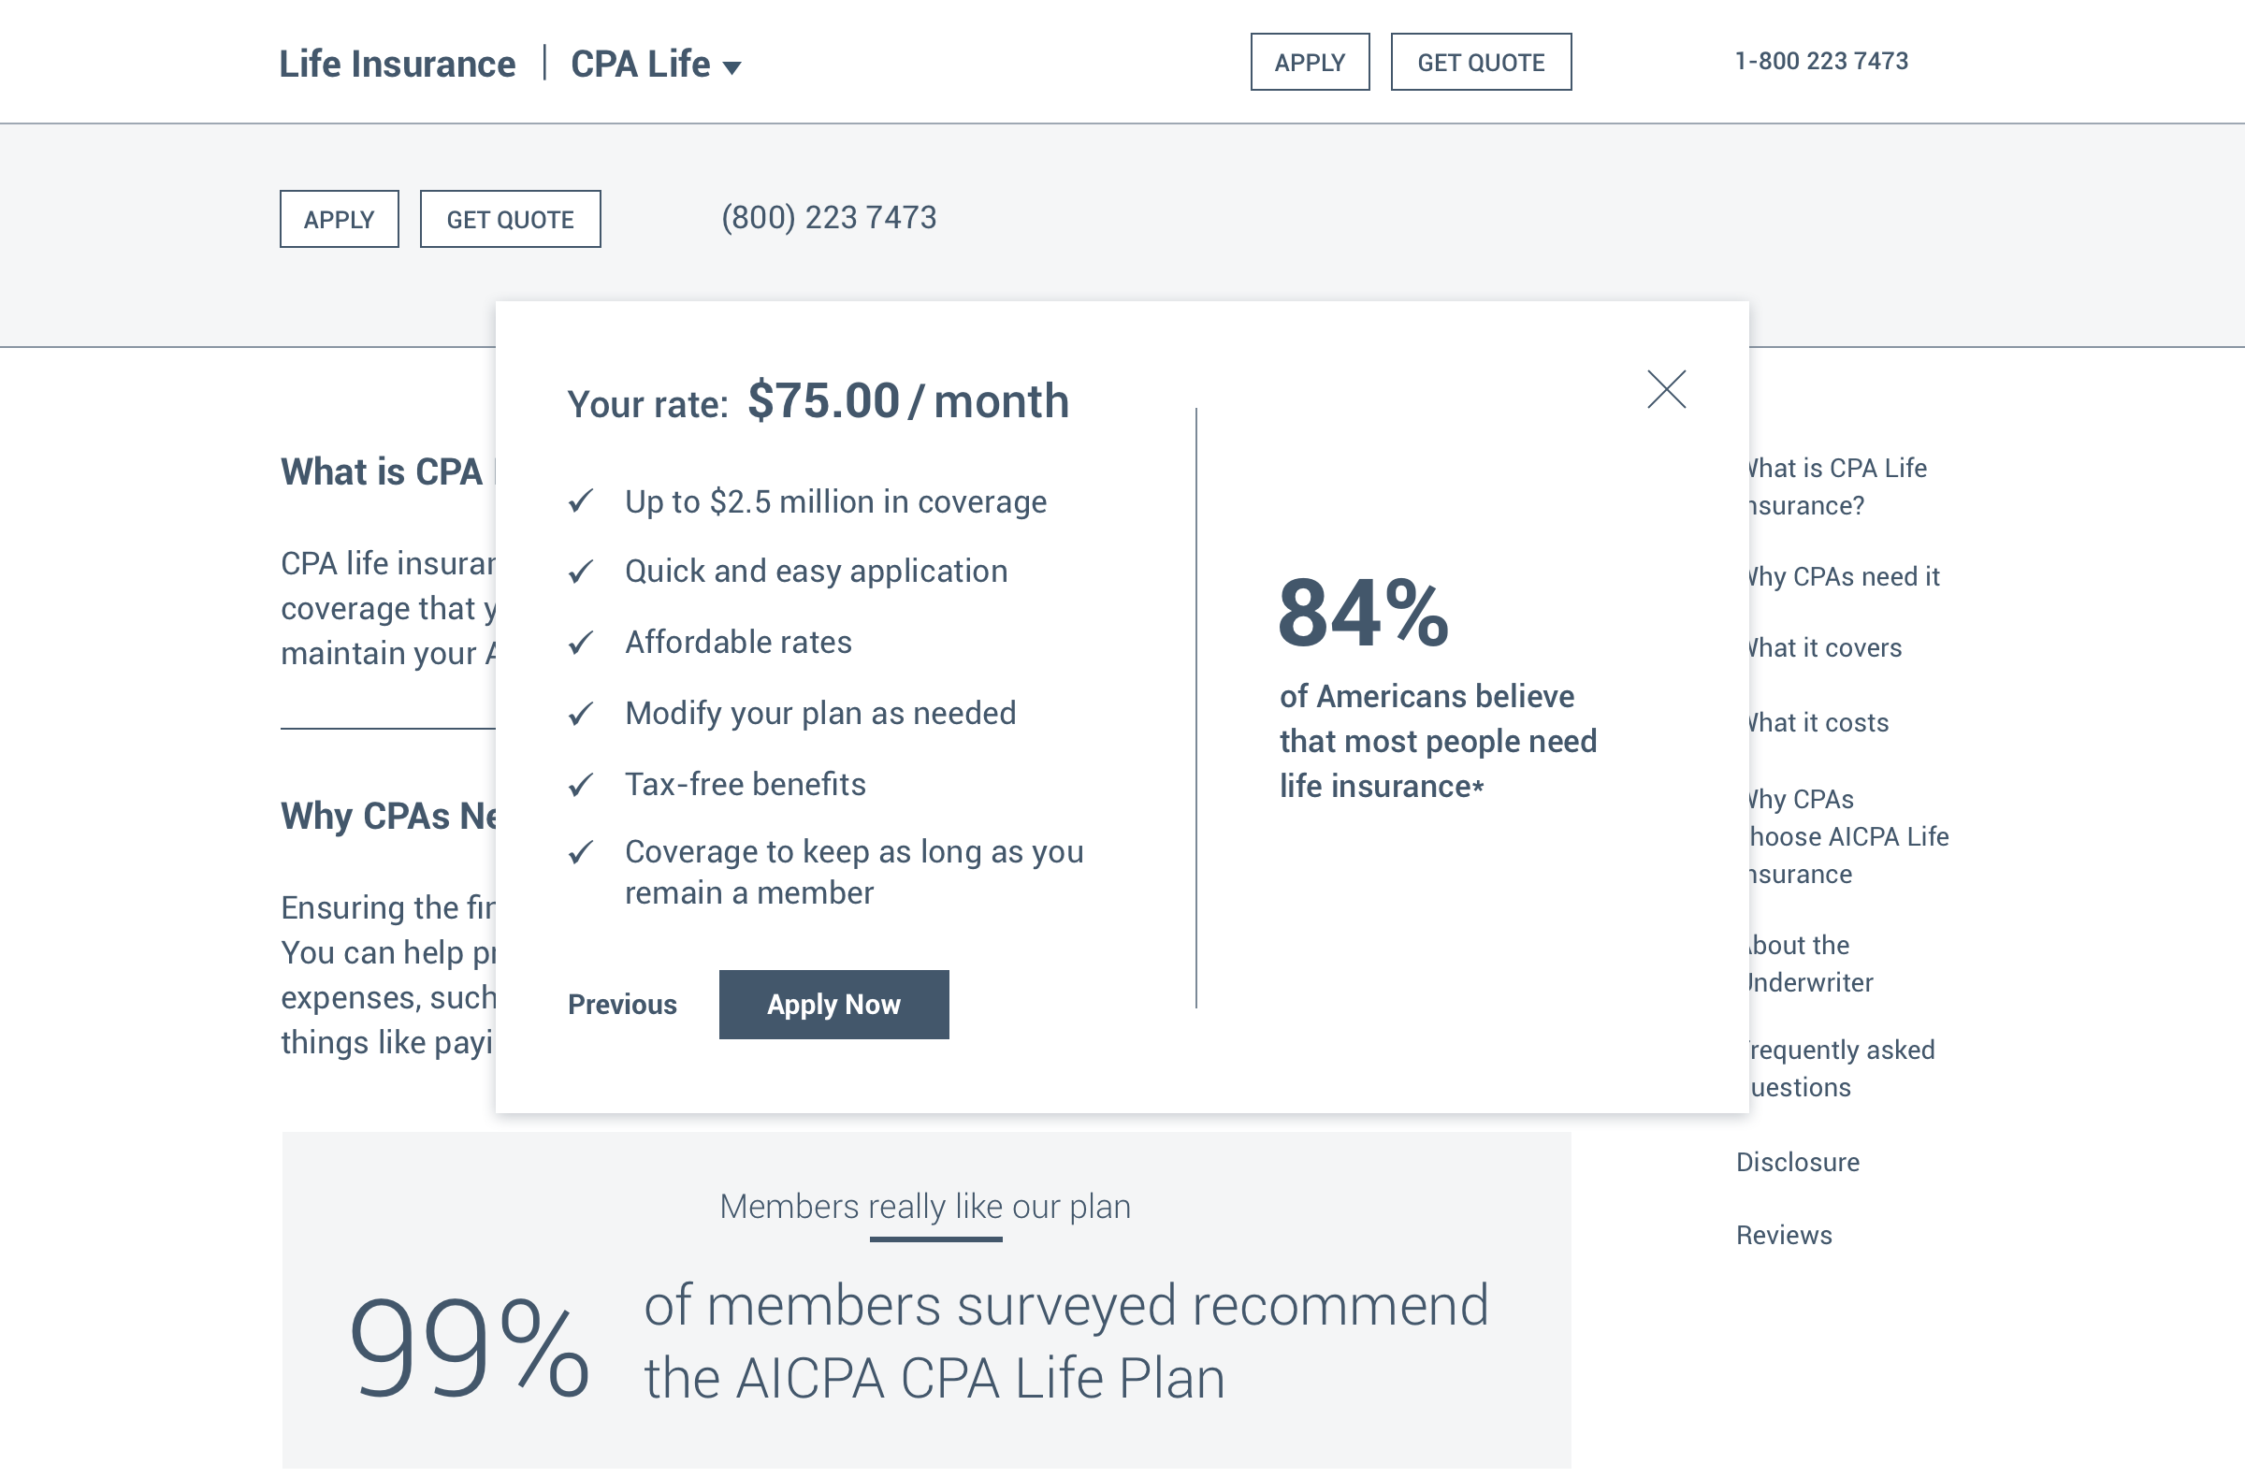Click checkmark beside Affordable rates
The width and height of the screenshot is (2245, 1478).
[x=581, y=643]
